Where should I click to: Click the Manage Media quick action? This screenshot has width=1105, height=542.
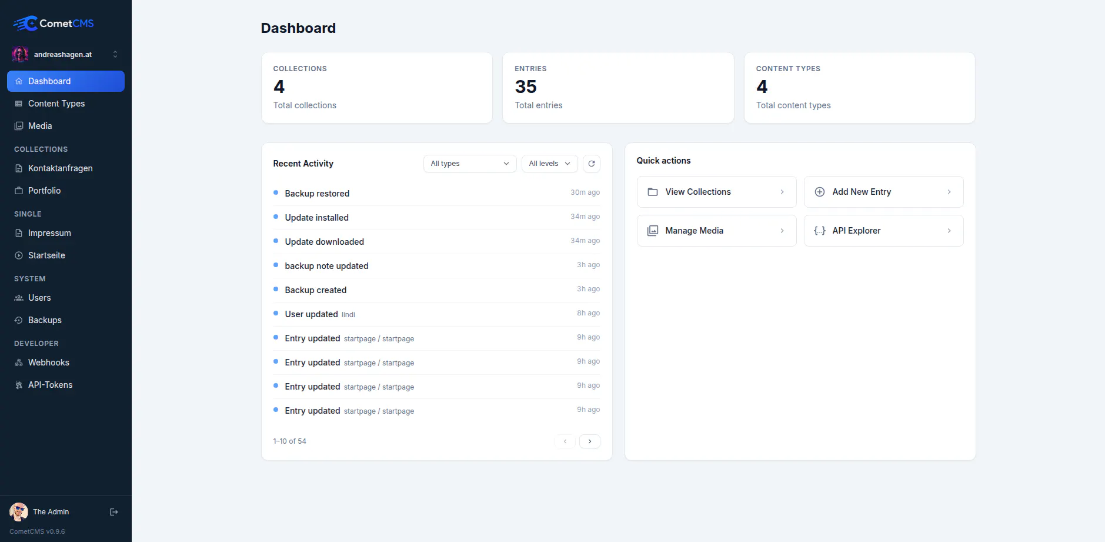click(x=717, y=231)
